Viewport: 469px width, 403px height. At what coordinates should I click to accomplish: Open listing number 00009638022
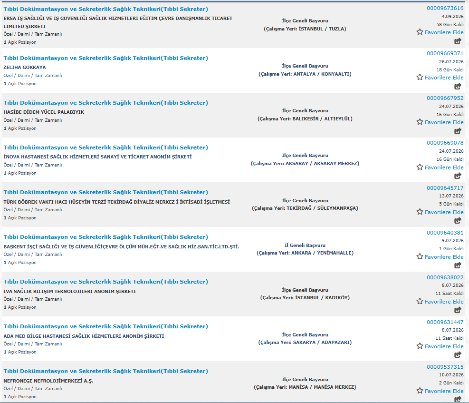(x=445, y=277)
